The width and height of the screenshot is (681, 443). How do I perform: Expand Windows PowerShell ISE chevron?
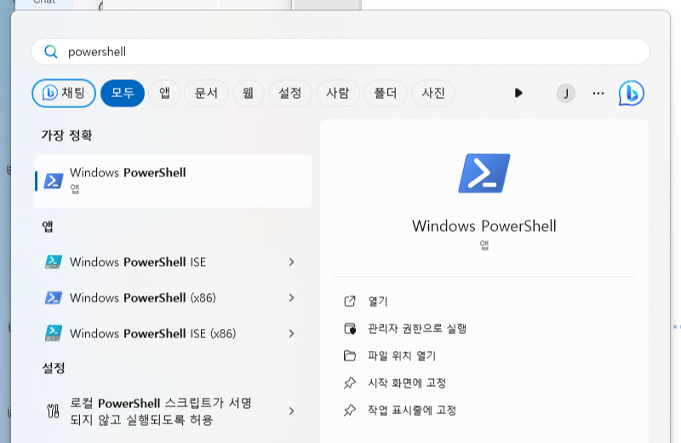coord(291,262)
